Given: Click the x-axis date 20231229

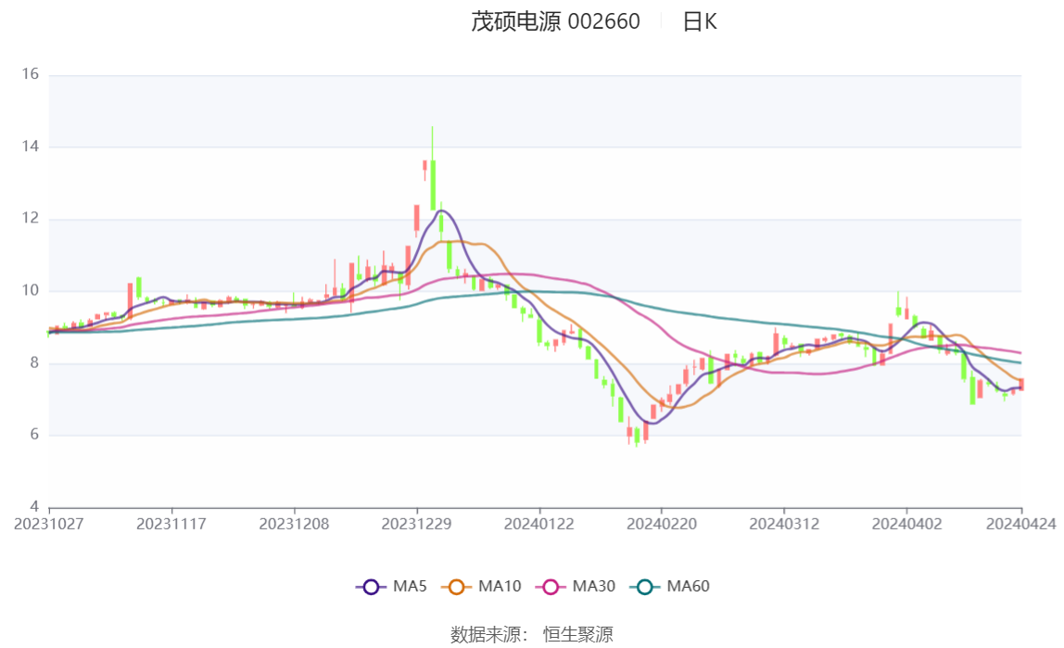Looking at the screenshot, I should coord(416,524).
